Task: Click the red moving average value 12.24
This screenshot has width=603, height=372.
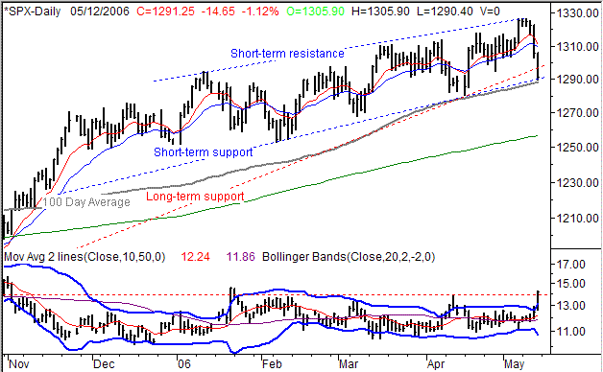Action: (x=195, y=256)
